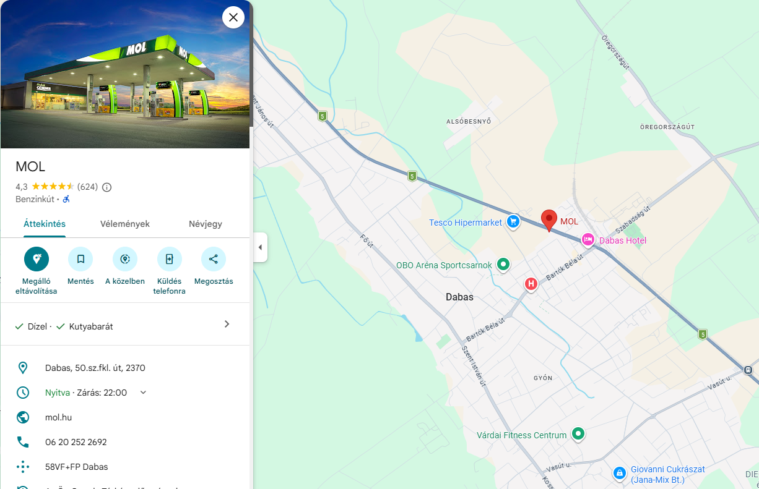Click the OBO Aréna Sportcsarnok label
Viewport: 759px width, 489px height.
[x=445, y=265]
